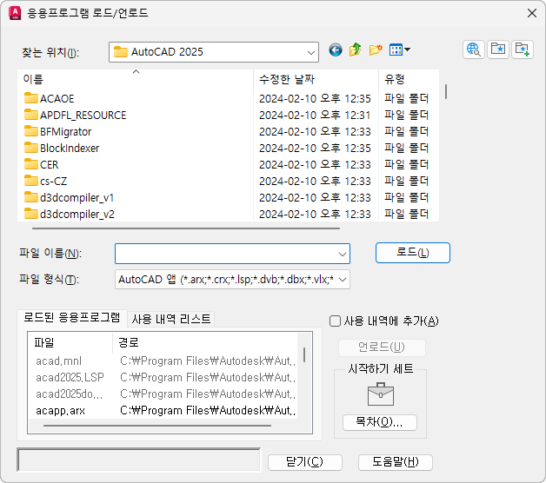Sort by 이름 column header
The image size is (546, 483).
point(136,79)
